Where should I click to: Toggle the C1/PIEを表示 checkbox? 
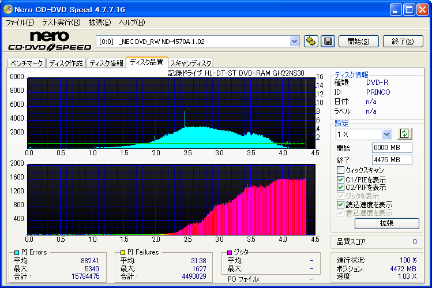point(340,179)
